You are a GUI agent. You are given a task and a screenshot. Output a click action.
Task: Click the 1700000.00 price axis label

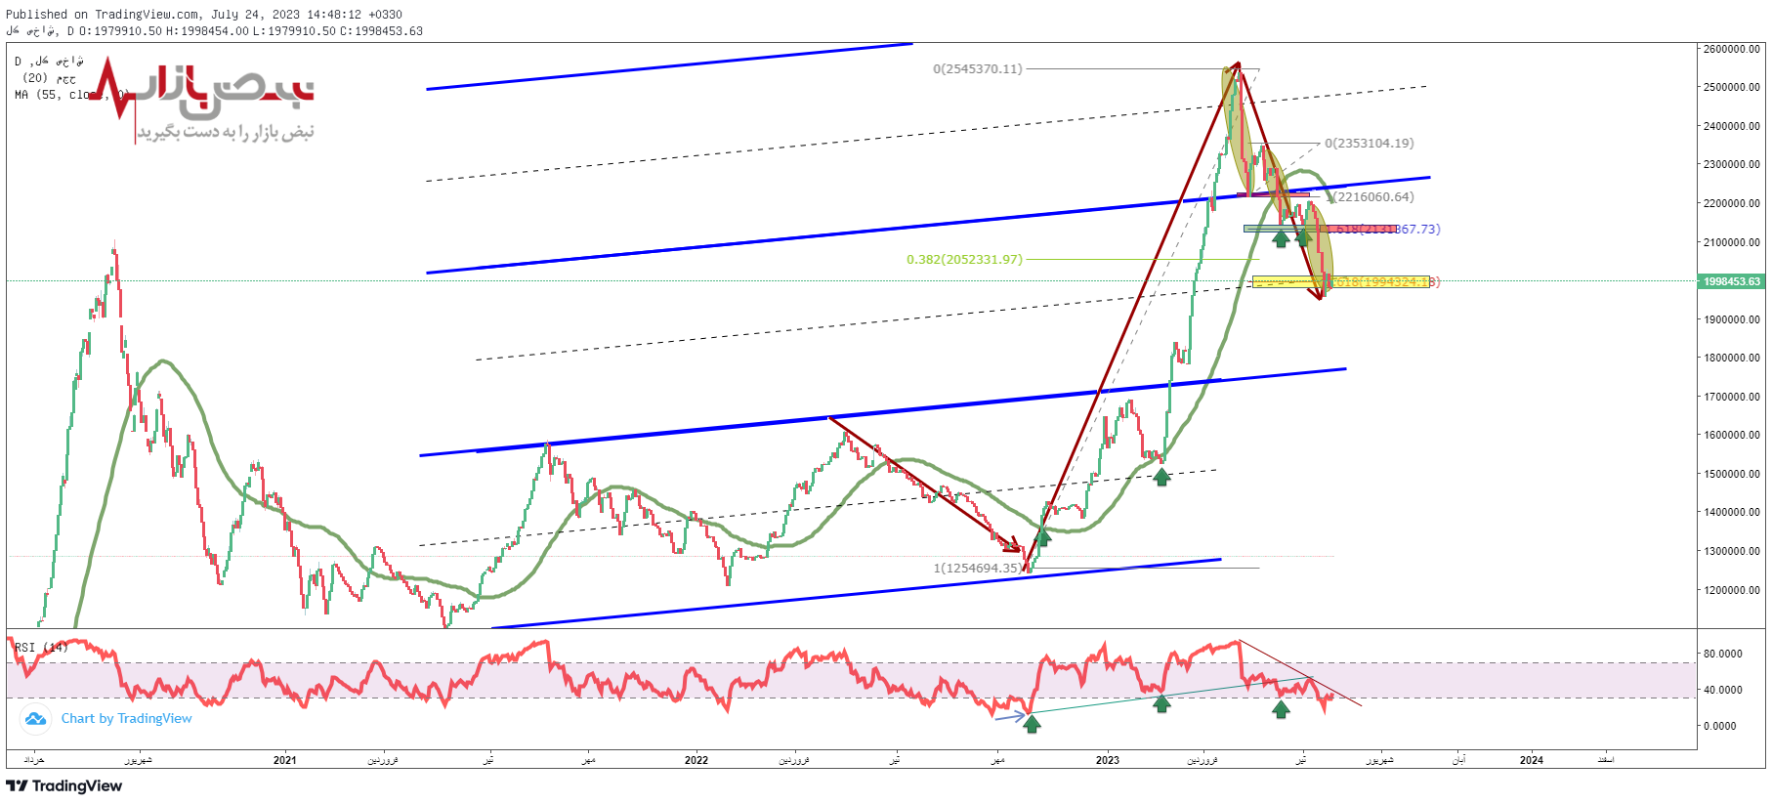[1732, 397]
